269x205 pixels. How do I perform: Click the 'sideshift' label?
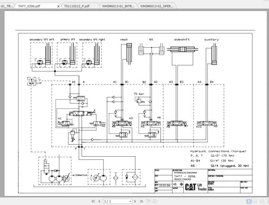coord(182,39)
